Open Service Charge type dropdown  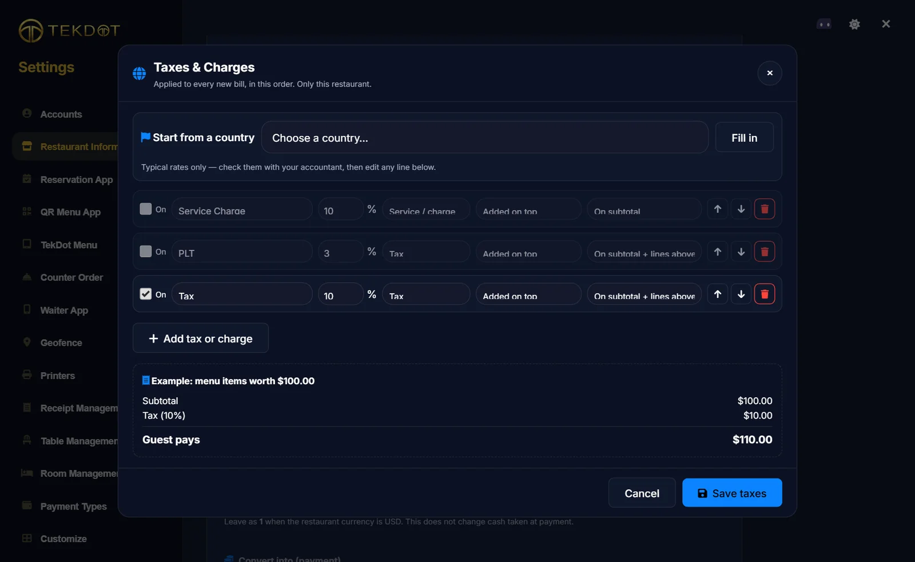pyautogui.click(x=426, y=209)
